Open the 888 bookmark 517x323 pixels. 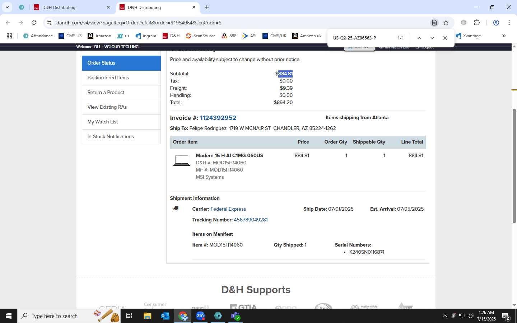point(229,36)
